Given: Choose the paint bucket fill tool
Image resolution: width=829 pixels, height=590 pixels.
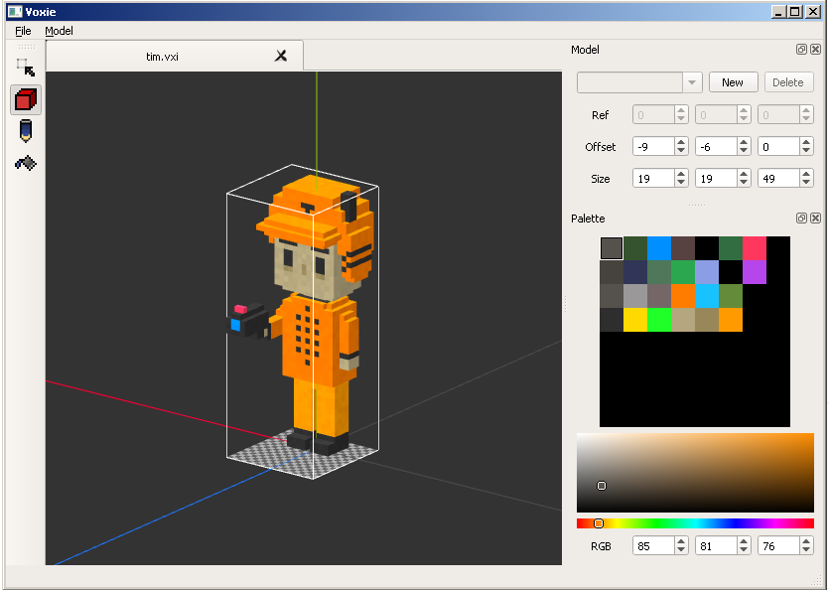Looking at the screenshot, I should pyautogui.click(x=26, y=163).
